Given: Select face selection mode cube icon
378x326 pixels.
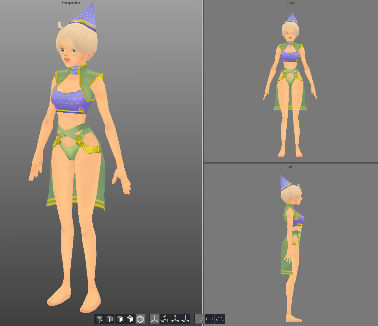Looking at the screenshot, I should click(119, 319).
